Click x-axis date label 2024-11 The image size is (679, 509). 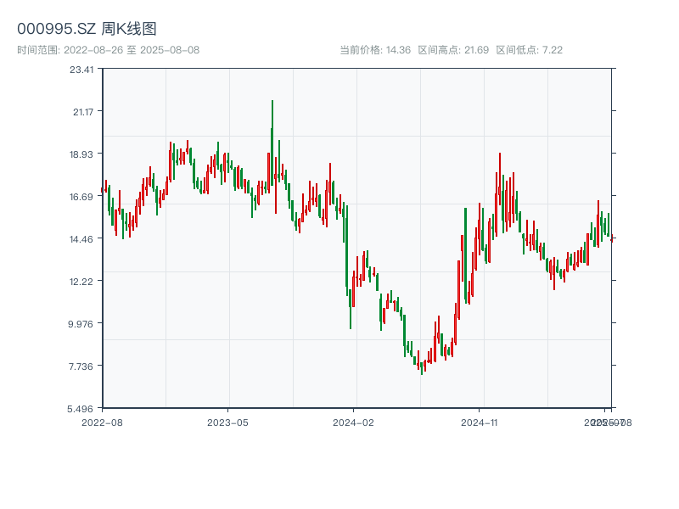(480, 422)
